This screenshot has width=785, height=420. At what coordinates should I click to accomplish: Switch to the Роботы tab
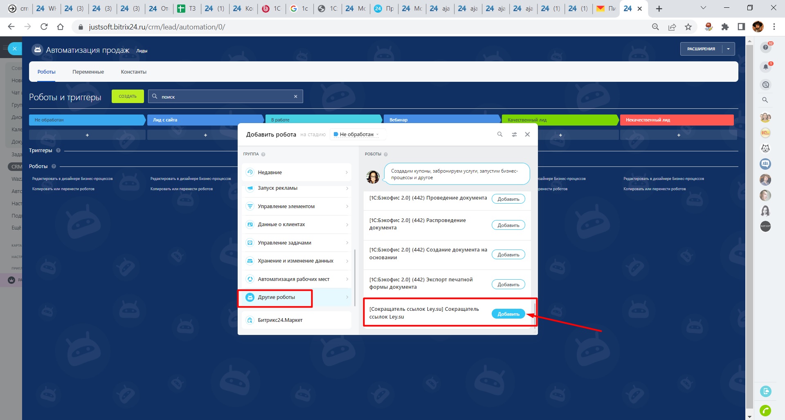pos(47,72)
